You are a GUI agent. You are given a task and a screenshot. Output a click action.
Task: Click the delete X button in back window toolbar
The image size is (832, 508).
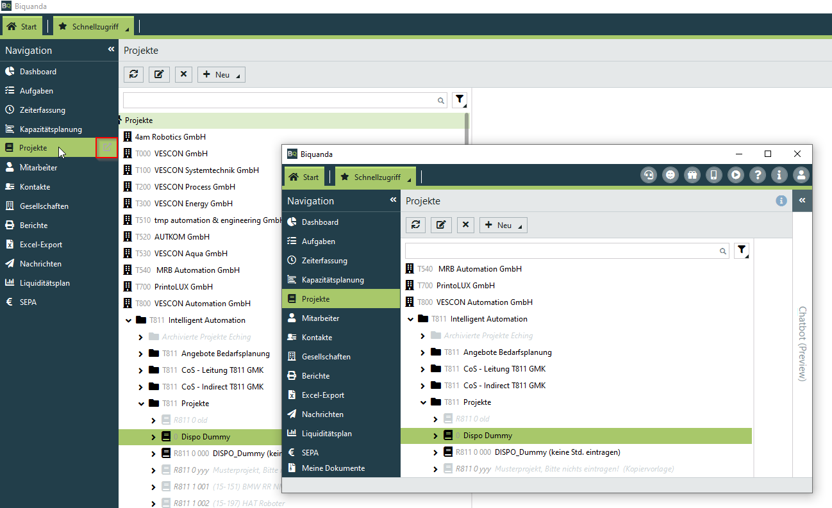click(184, 74)
